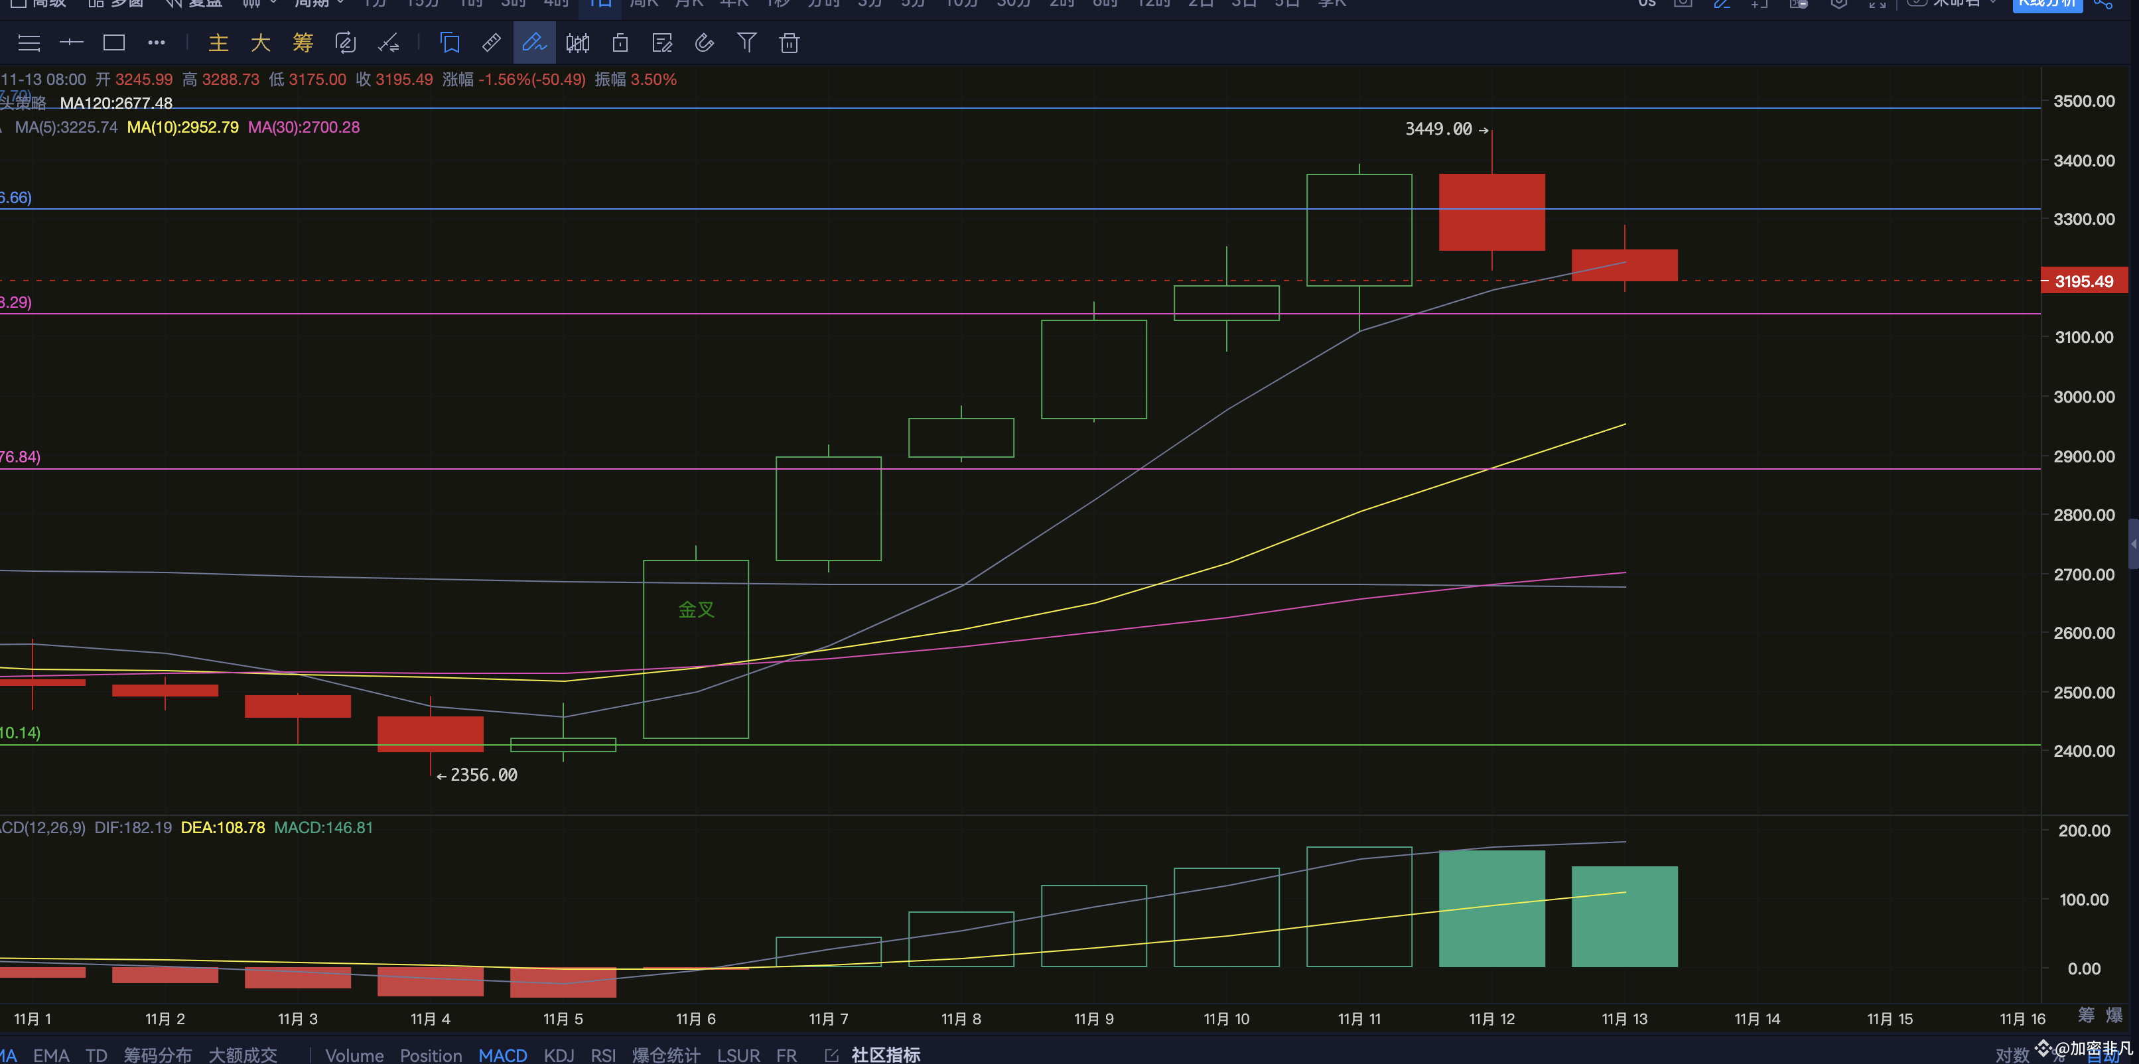Switch to the RSI indicator tab

pos(603,1054)
